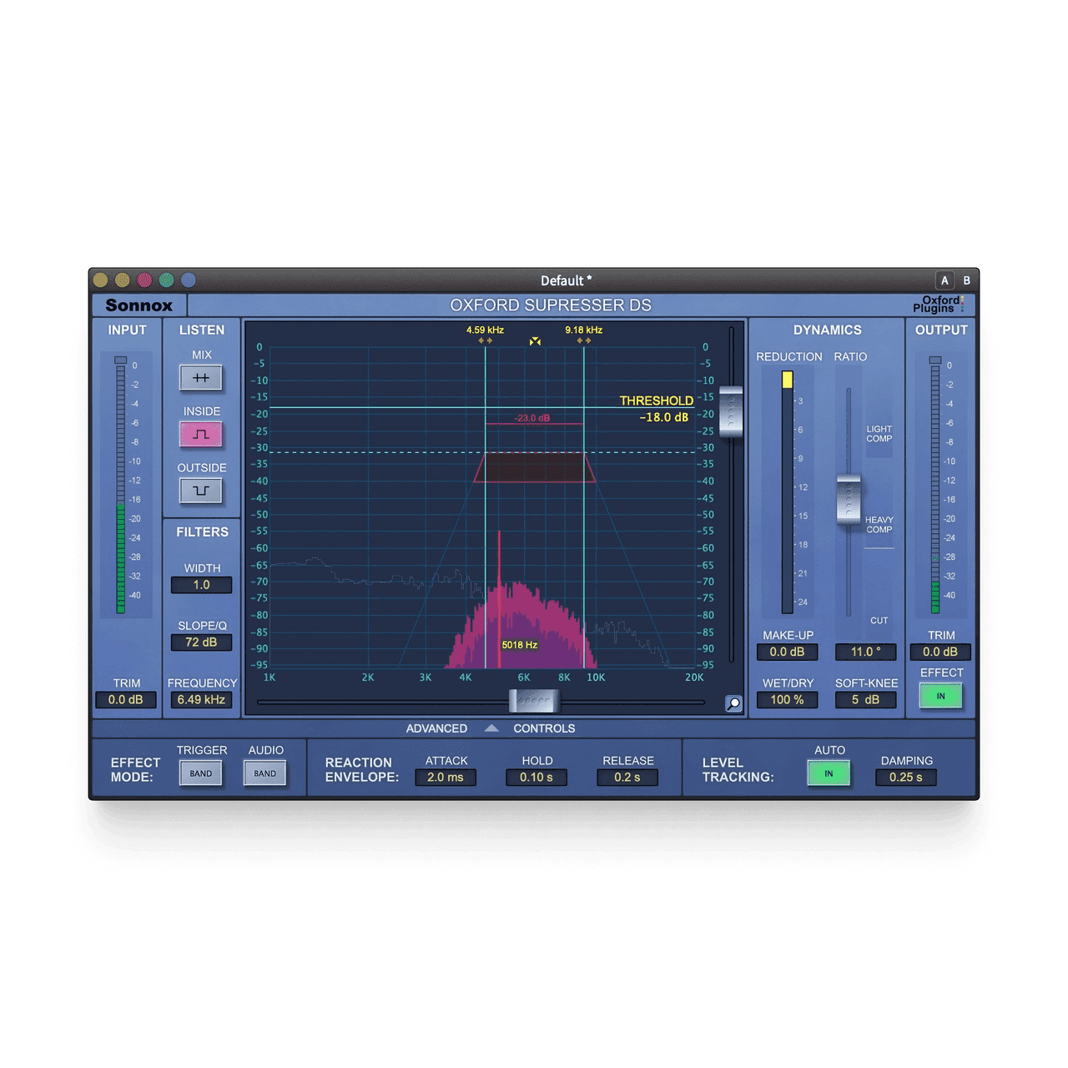Click the MAKE-UP gain value 0.0 dB
This screenshot has height=1068, width=1068.
(788, 652)
